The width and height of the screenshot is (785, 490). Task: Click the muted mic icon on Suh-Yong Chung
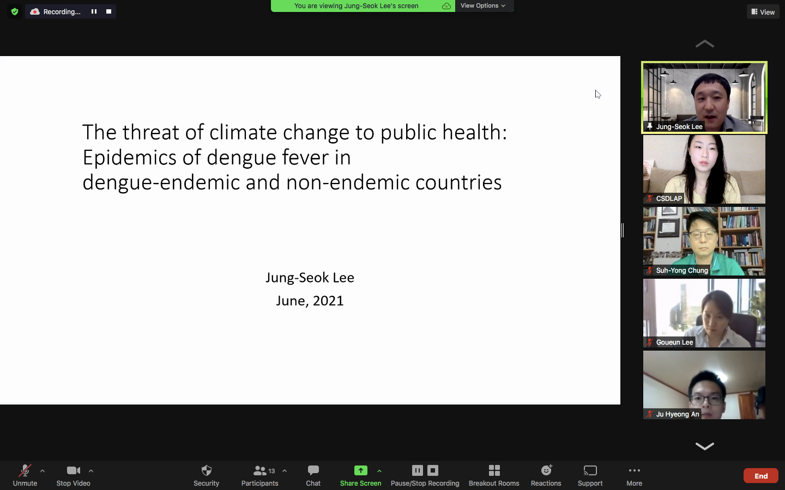[650, 270]
